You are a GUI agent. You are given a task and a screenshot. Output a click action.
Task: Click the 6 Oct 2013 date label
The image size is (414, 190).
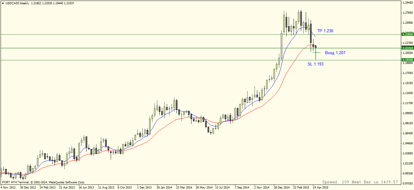click(125, 188)
